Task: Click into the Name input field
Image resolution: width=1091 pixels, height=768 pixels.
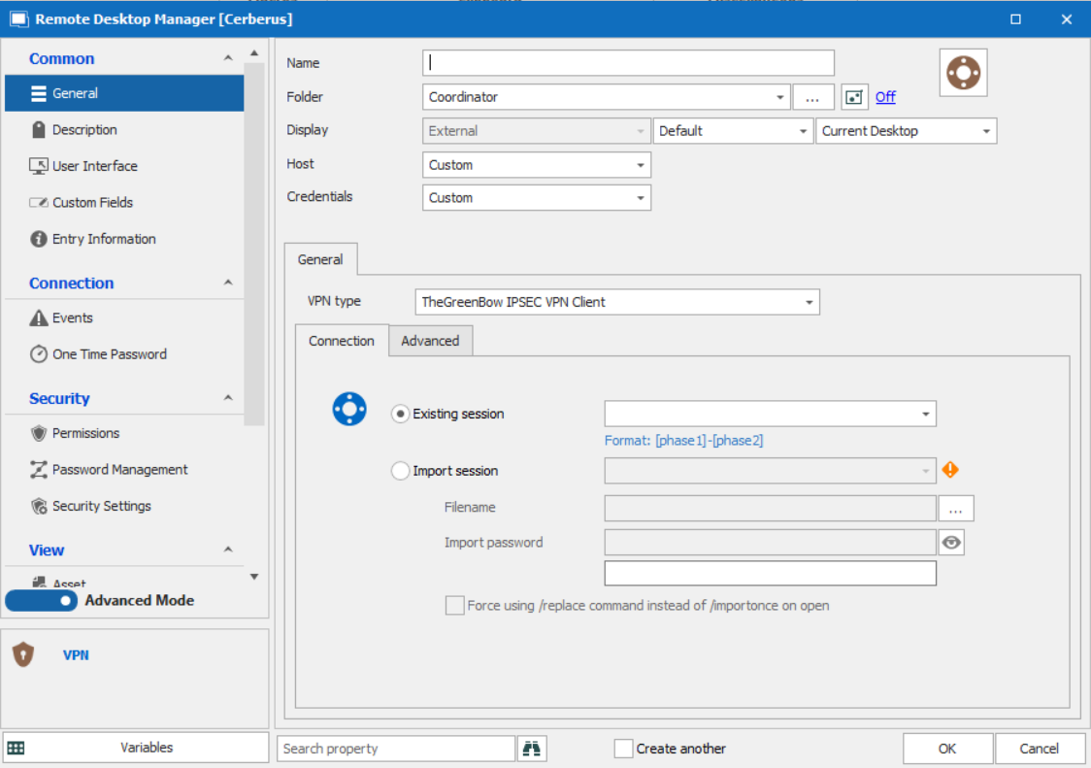Action: point(628,63)
